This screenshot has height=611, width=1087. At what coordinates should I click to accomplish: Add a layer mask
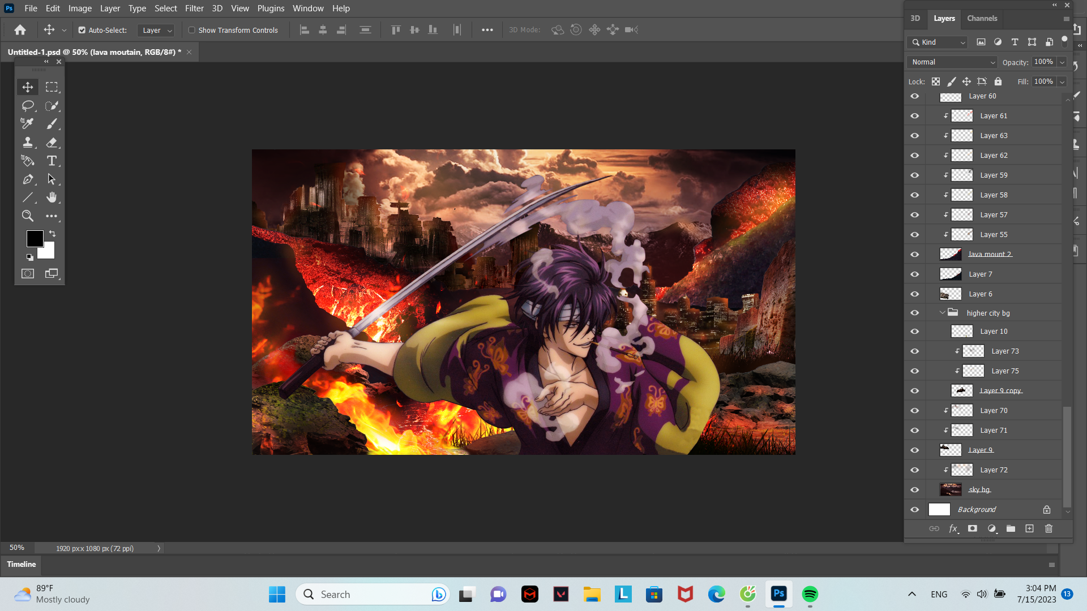973,528
